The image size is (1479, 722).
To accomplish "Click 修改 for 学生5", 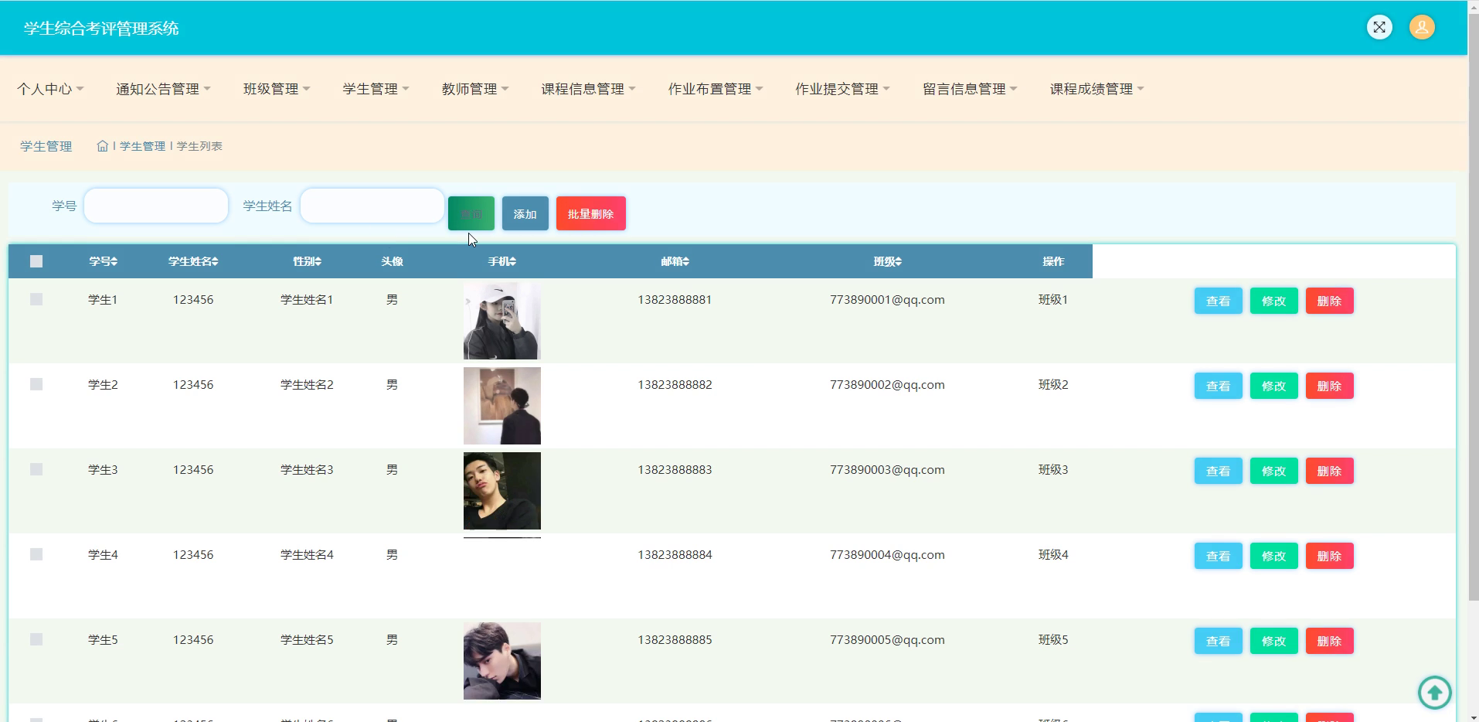I will (1274, 641).
